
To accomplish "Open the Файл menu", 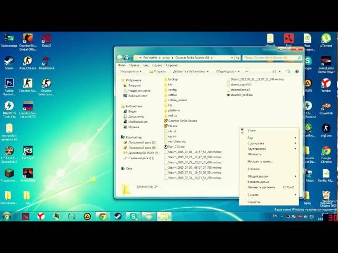I will pos(122,65).
